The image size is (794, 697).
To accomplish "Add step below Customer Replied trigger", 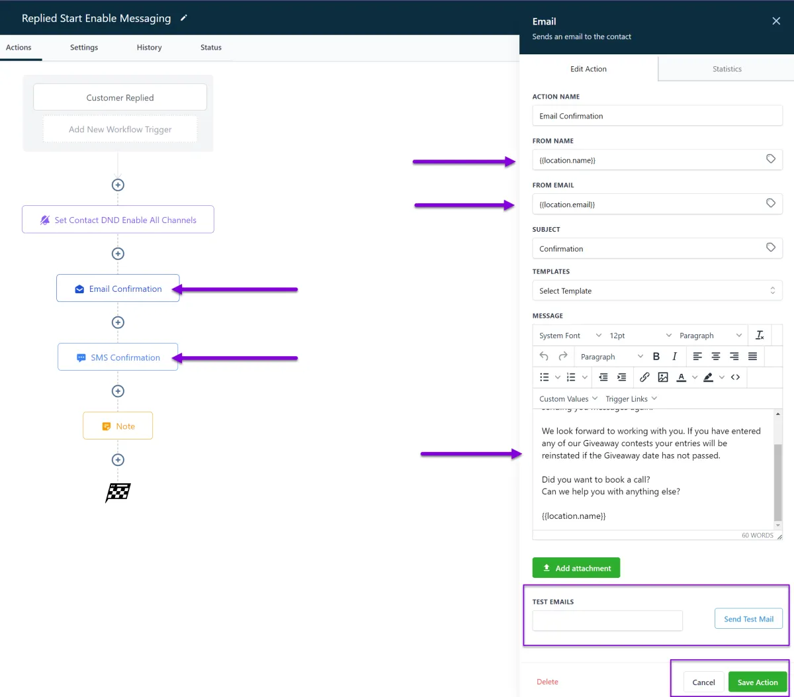I will [x=118, y=185].
